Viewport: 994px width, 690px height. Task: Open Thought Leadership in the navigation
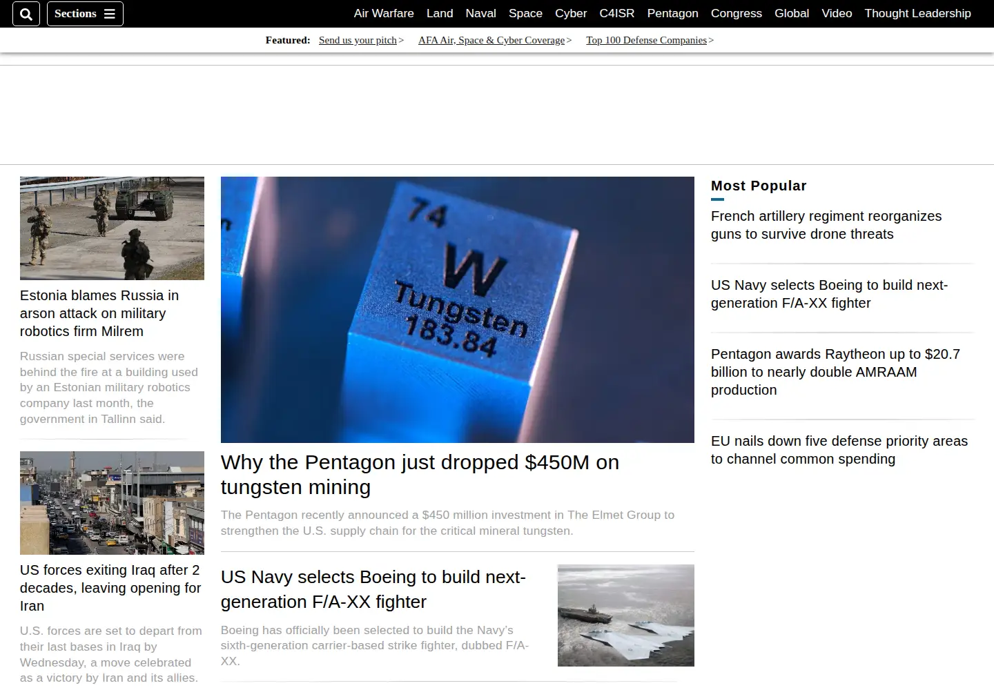coord(917,13)
